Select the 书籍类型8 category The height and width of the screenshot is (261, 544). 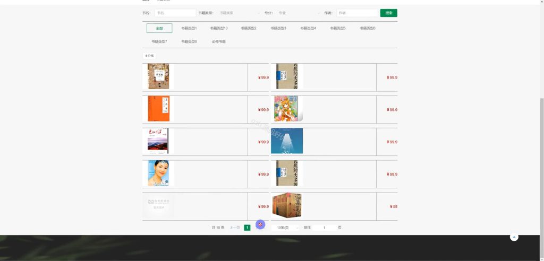pyautogui.click(x=189, y=41)
